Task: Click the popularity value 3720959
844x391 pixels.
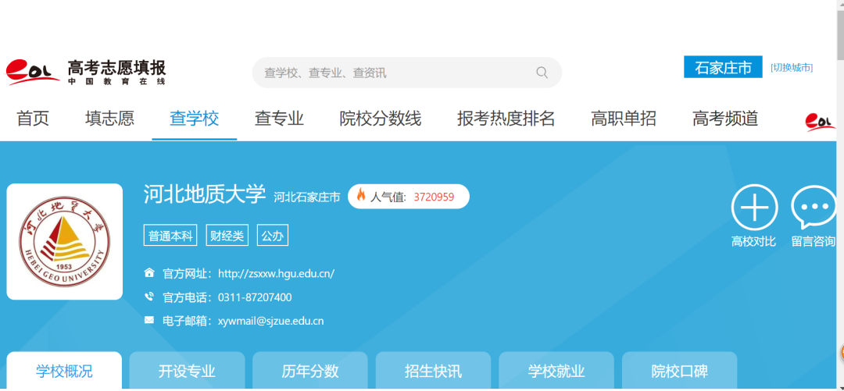Action: point(434,197)
